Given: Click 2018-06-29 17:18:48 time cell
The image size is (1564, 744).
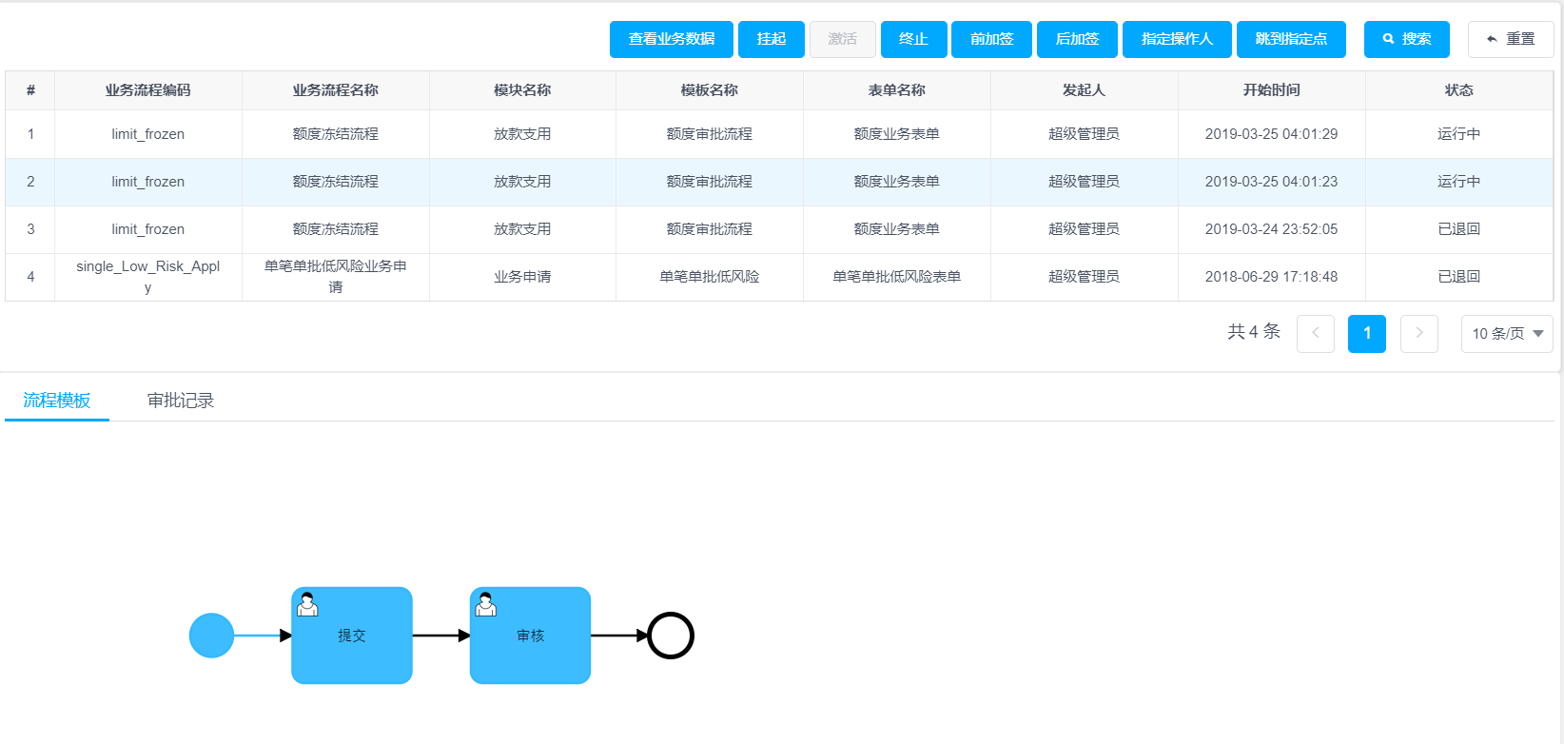Looking at the screenshot, I should [1272, 277].
